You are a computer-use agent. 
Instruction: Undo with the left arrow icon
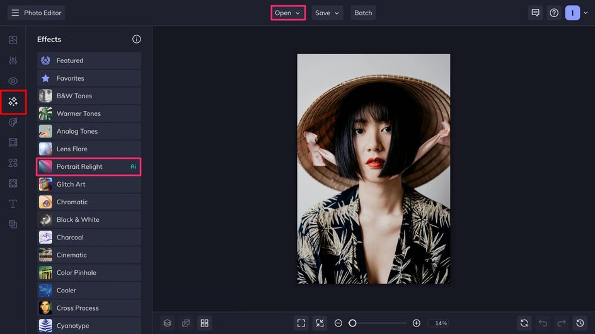[x=543, y=323]
